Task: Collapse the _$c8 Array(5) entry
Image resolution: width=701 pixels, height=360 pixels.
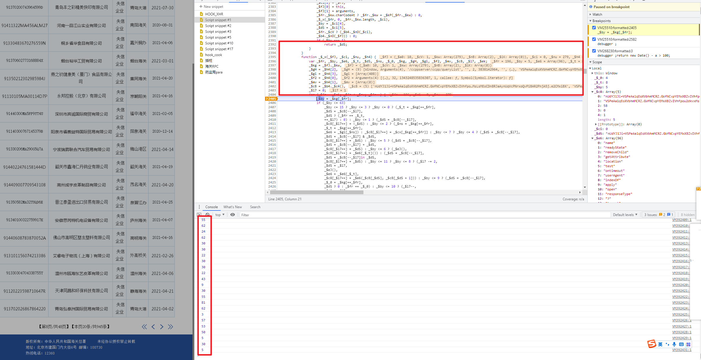Action: point(593,92)
